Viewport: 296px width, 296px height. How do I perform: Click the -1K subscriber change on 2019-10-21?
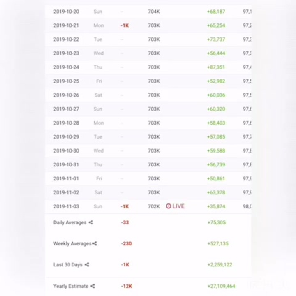tap(125, 25)
